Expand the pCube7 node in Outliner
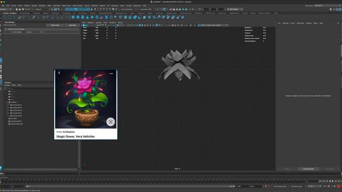This screenshot has height=192, width=342. tap(7, 102)
